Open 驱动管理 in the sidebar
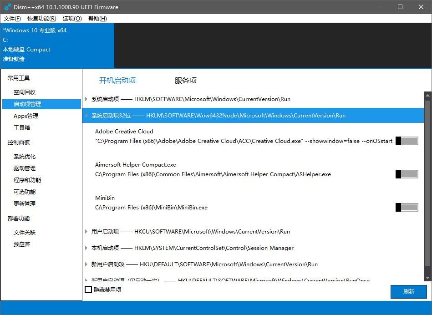Image resolution: width=432 pixels, height=315 pixels. [x=25, y=168]
